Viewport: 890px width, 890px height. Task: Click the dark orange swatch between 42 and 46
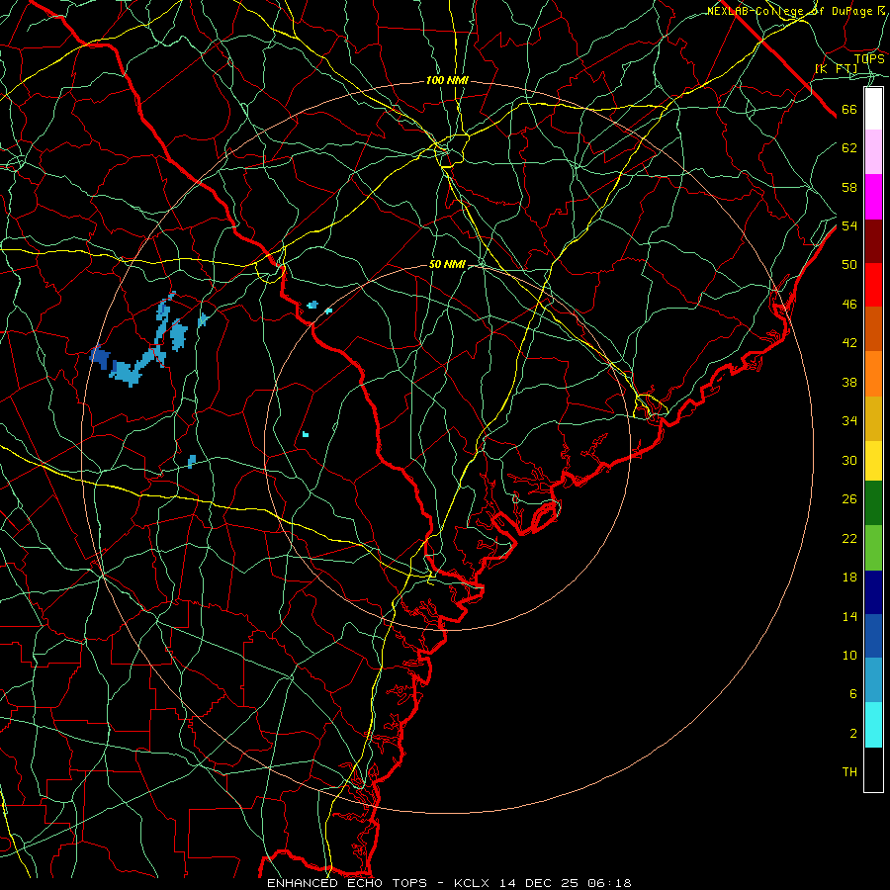point(873,329)
